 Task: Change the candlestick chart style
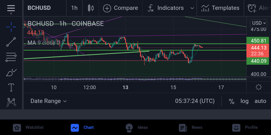pyautogui.click(x=91, y=8)
